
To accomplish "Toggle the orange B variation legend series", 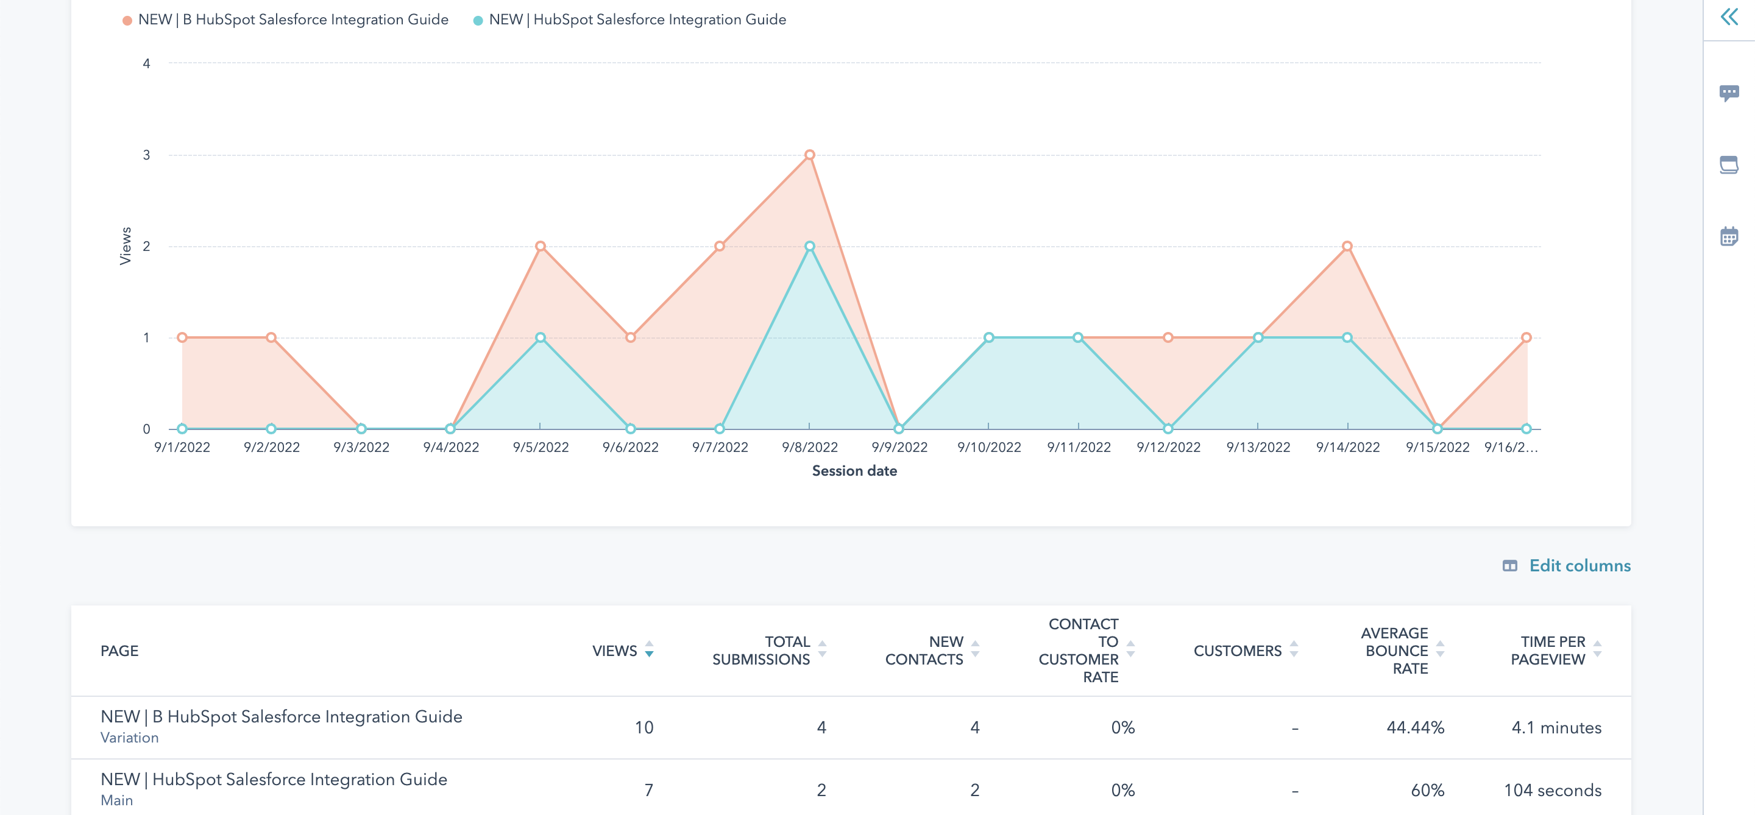I will tap(285, 19).
